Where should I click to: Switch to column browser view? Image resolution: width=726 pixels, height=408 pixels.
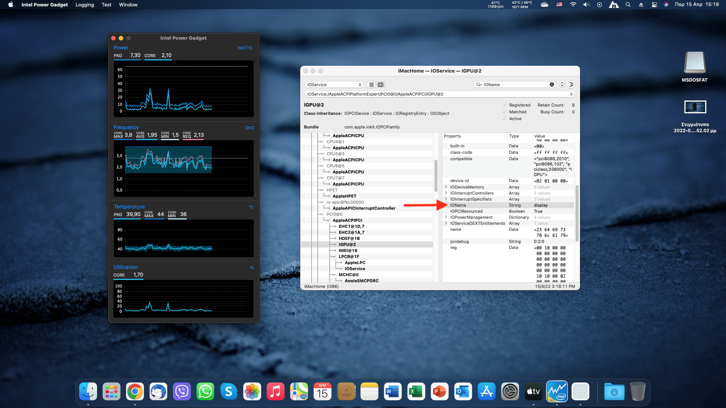coord(381,85)
